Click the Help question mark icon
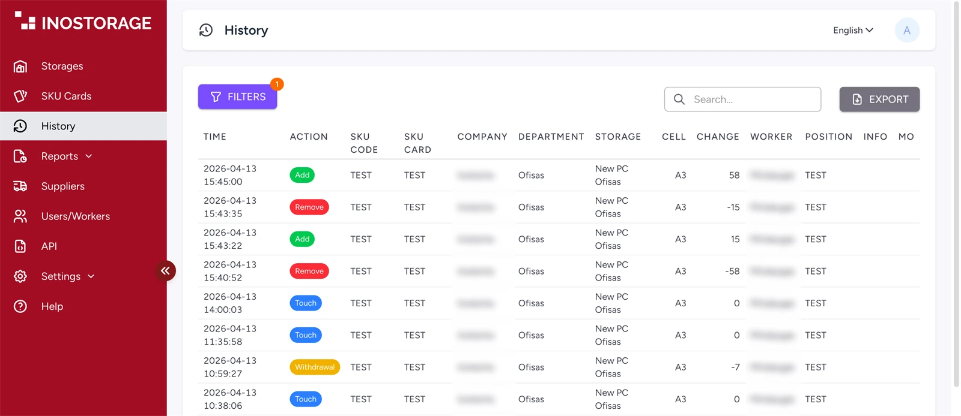This screenshot has width=961, height=416. (20, 306)
